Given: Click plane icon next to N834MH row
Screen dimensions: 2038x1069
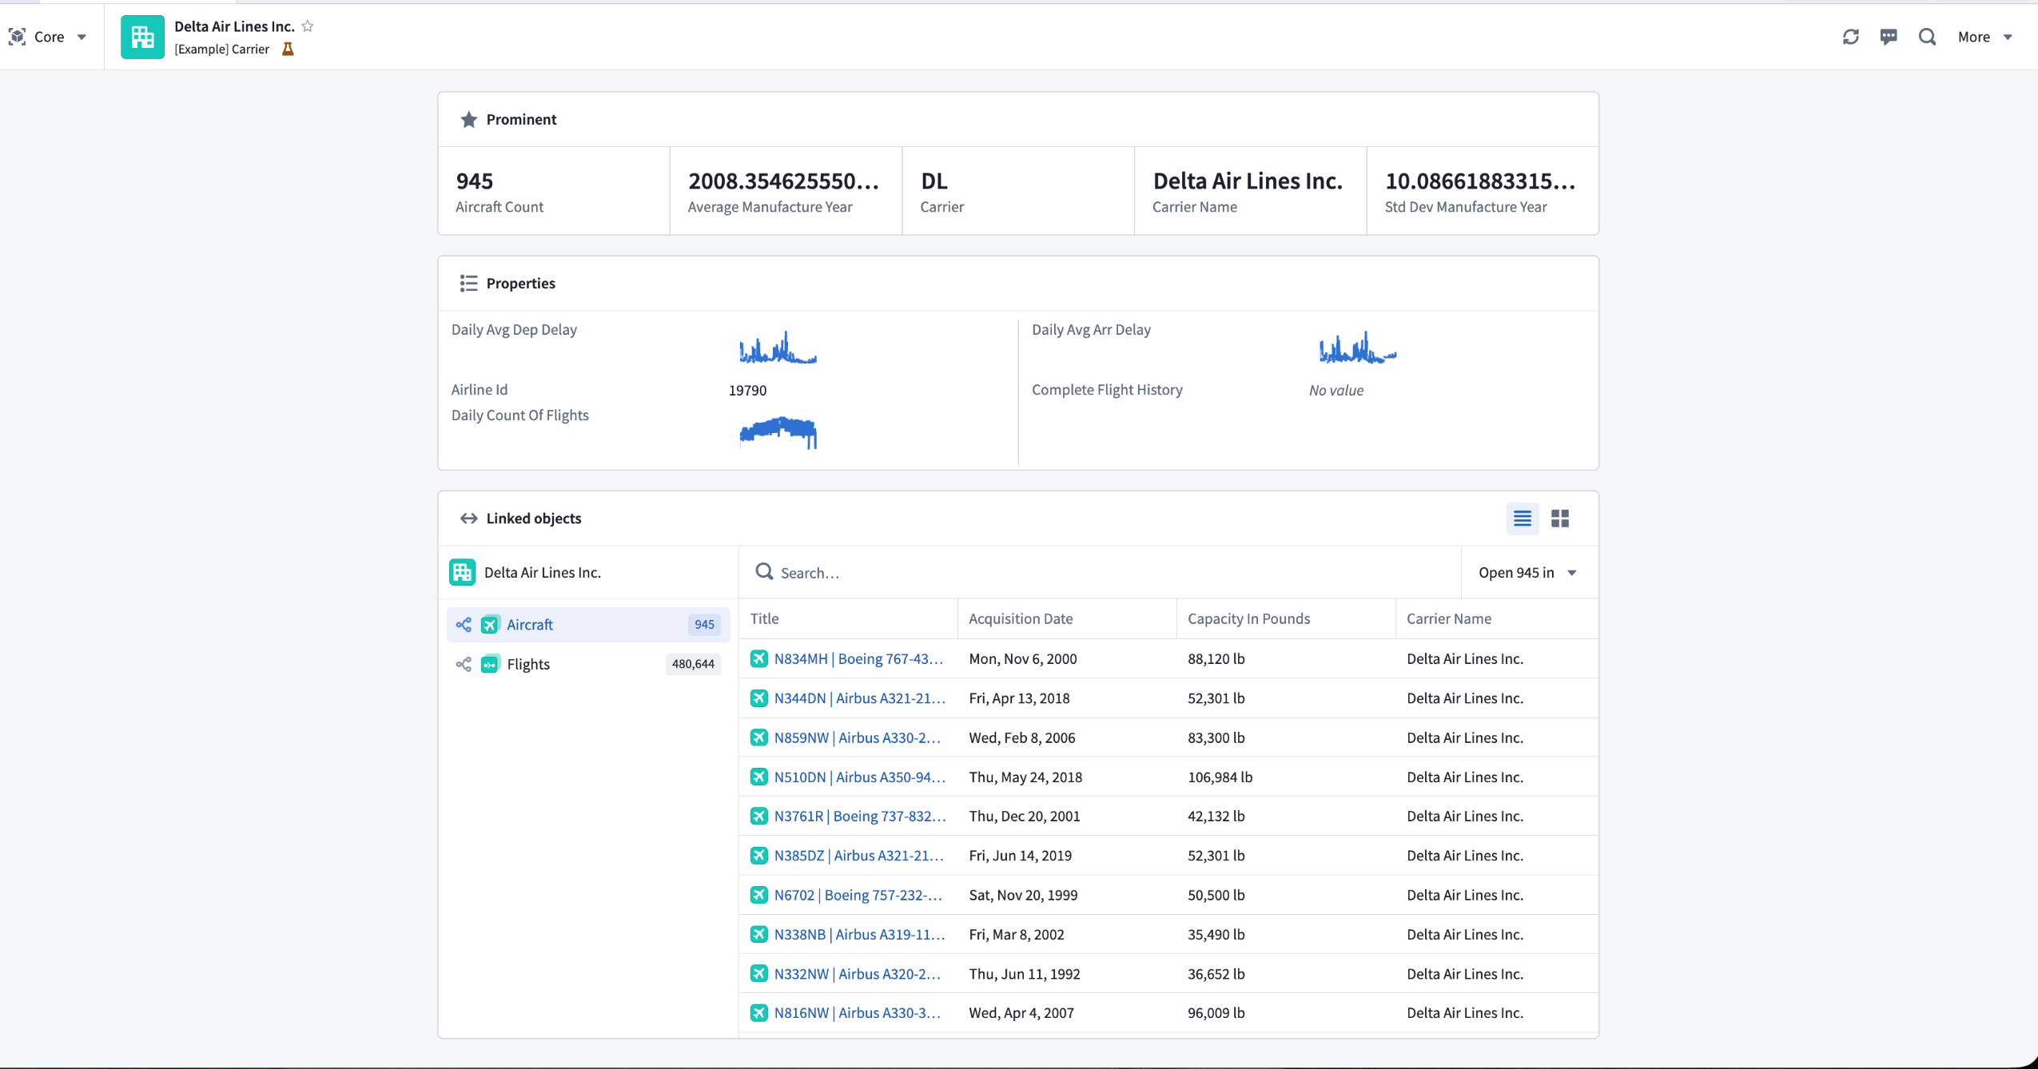Looking at the screenshot, I should click(758, 658).
